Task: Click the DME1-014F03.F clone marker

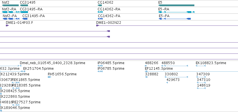Action: click(x=7, y=25)
